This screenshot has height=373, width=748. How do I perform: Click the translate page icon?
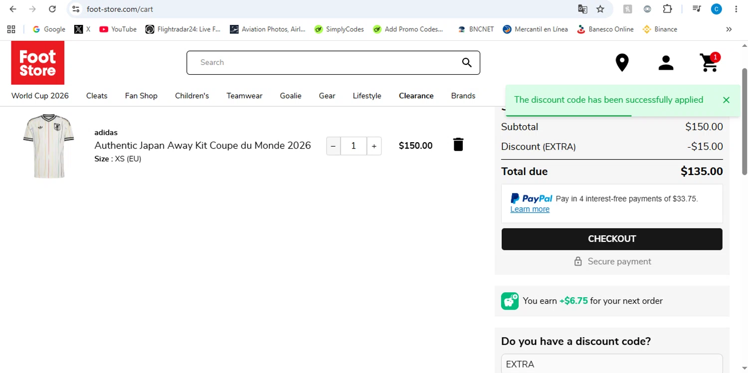[x=582, y=9]
